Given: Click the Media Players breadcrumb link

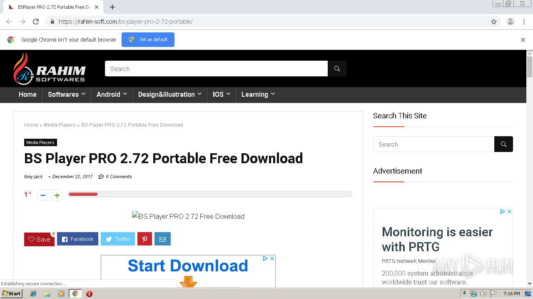Looking at the screenshot, I should pos(60,125).
